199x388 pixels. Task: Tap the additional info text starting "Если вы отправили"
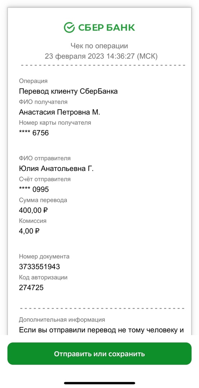pyautogui.click(x=101, y=330)
